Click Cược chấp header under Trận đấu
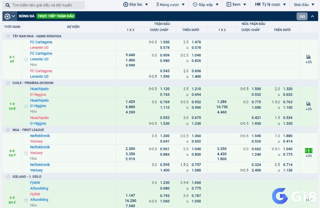This screenshot has height=208, width=320. pos(159,30)
